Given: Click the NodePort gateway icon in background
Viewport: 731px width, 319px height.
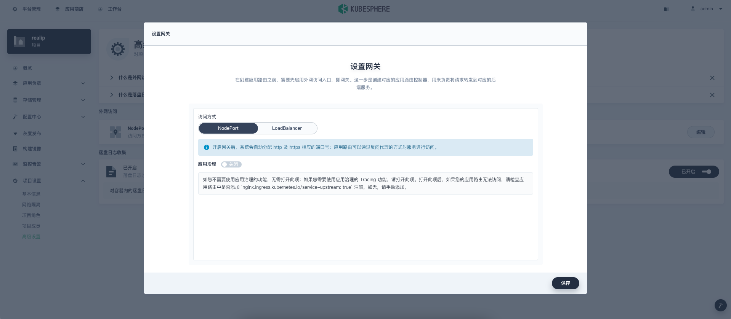Looking at the screenshot, I should coord(115,132).
